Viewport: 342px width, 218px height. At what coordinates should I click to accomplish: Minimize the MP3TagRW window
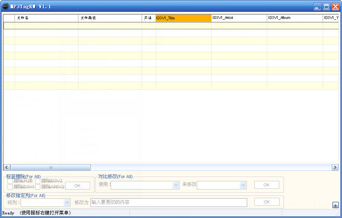click(x=317, y=7)
